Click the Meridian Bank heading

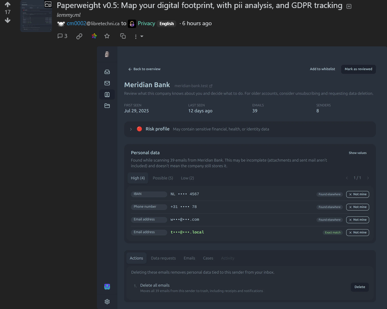click(147, 85)
